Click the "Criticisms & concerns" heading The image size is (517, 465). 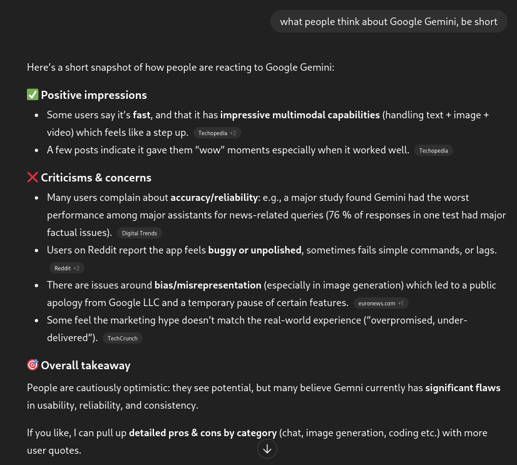pos(96,178)
